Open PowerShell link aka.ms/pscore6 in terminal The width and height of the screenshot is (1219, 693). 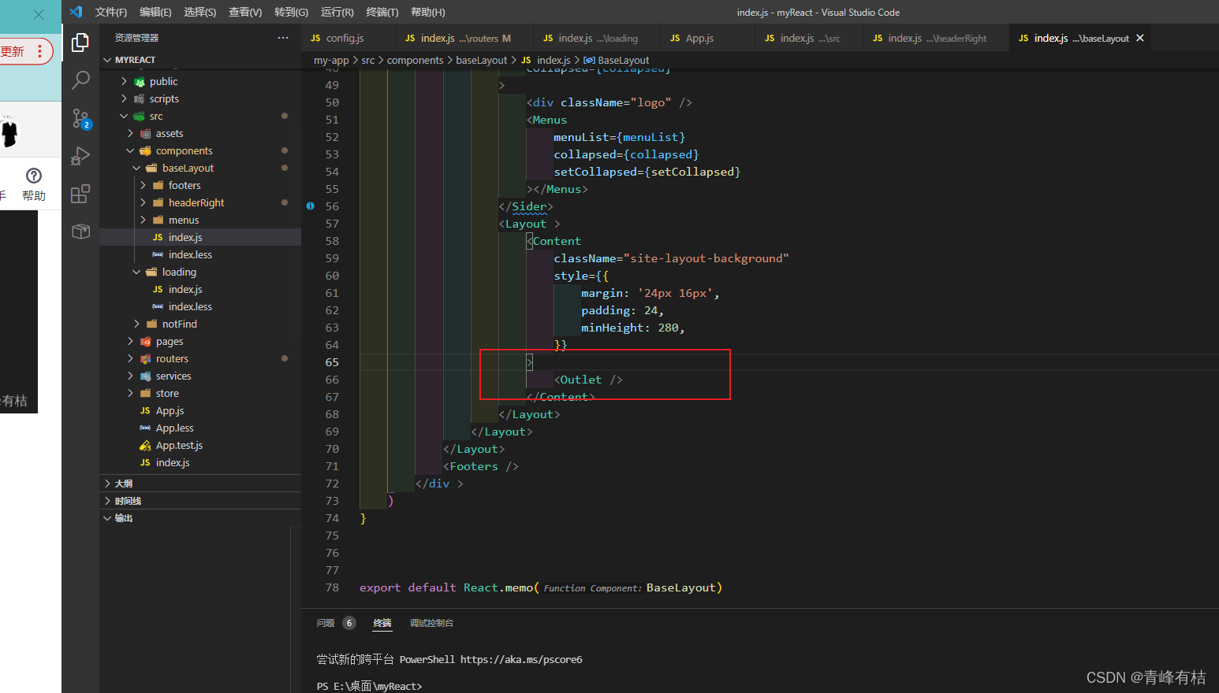(x=521, y=659)
